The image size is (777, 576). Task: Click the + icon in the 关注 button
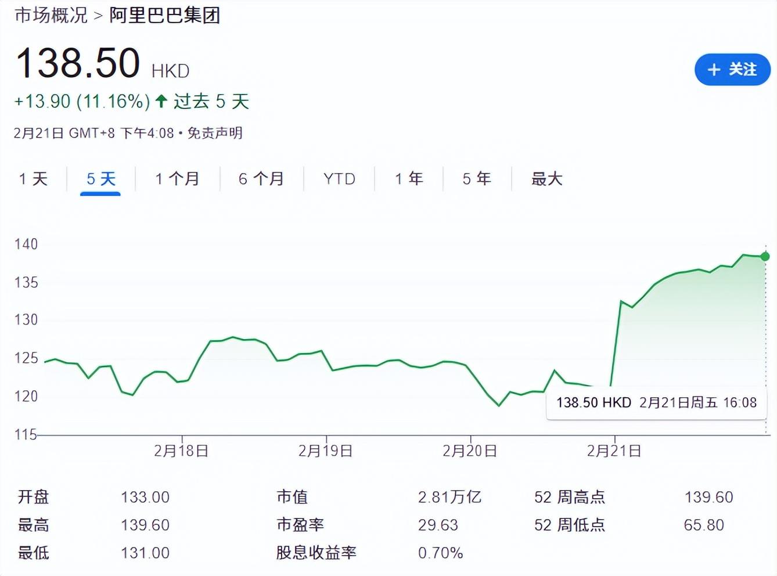point(714,69)
